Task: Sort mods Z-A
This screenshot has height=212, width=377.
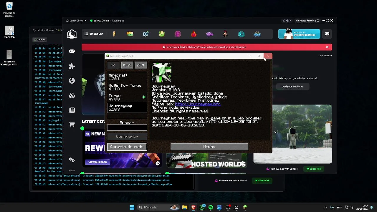Action: (141, 65)
